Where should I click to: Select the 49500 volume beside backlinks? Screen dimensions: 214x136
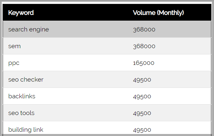point(142,96)
